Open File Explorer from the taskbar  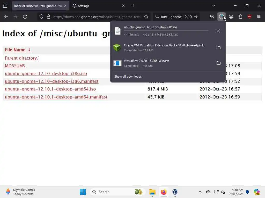[x=152, y=192]
